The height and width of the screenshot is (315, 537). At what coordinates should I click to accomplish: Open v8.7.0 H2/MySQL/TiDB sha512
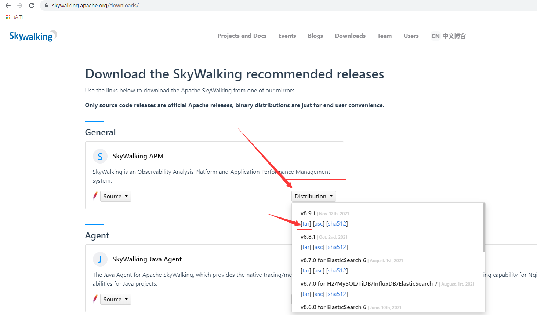click(337, 294)
